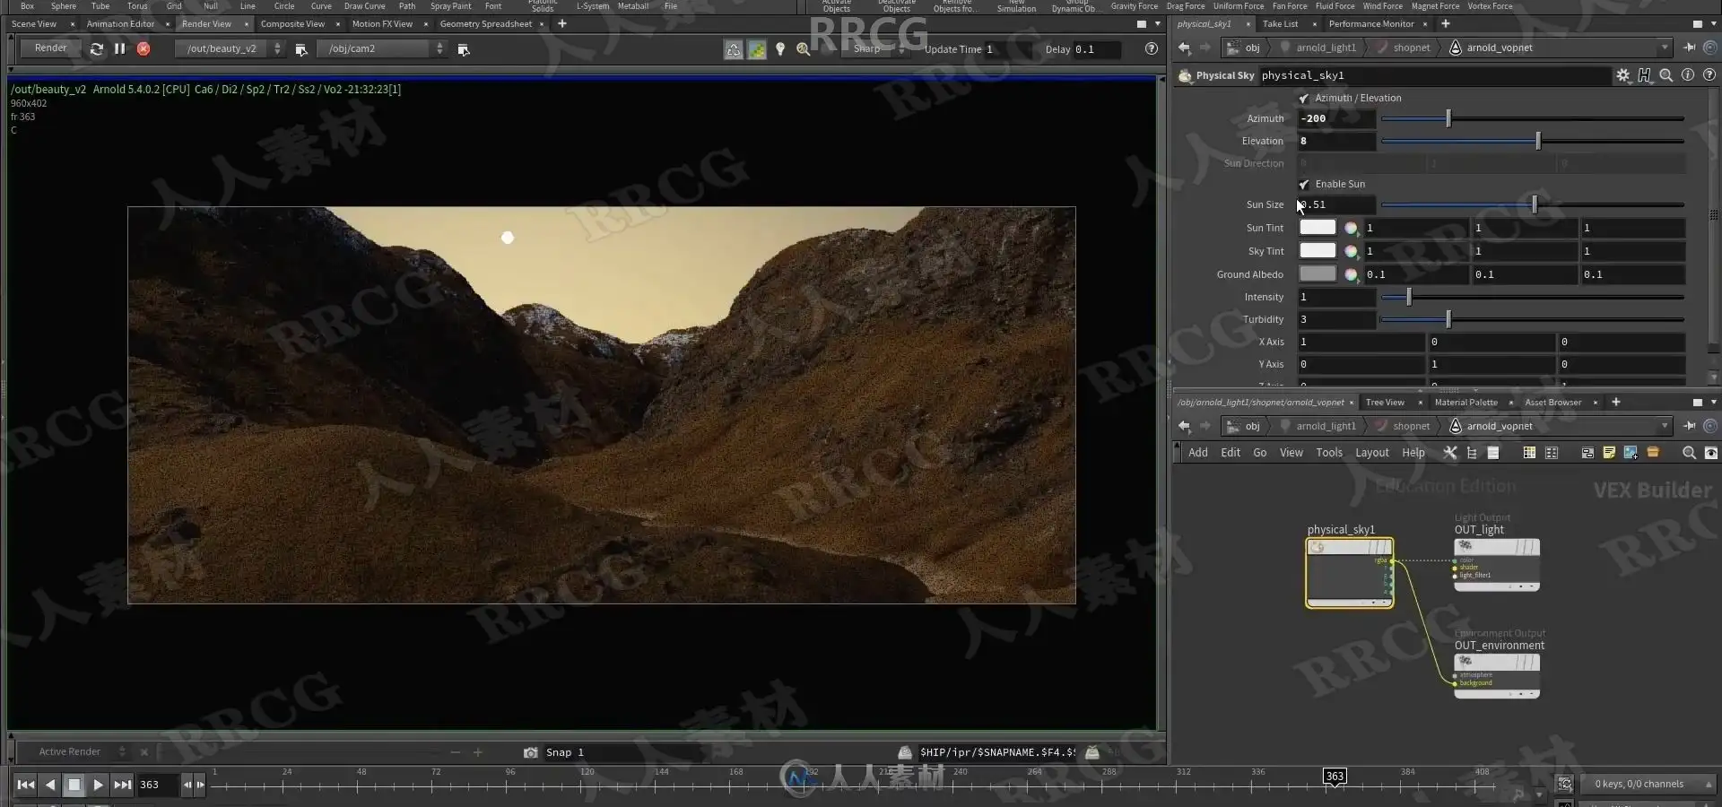This screenshot has height=807, width=1722.
Task: Expand the parameter pane path dropdown arrow
Action: pos(1665,48)
